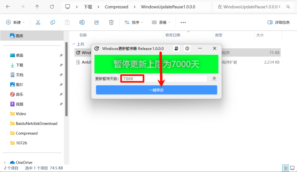Open the document icon in updater title bar
The width and height of the screenshot is (297, 172).
176,49
